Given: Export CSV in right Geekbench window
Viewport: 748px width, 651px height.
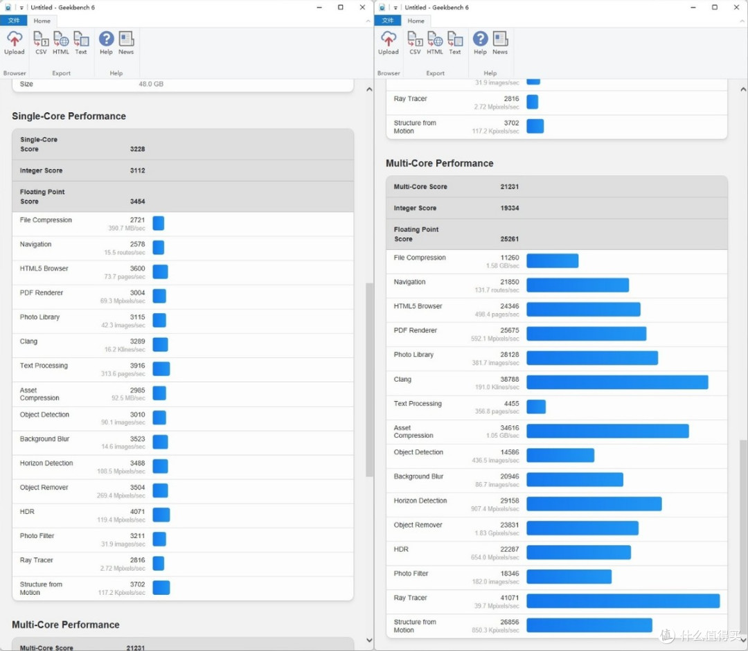Looking at the screenshot, I should (x=415, y=43).
